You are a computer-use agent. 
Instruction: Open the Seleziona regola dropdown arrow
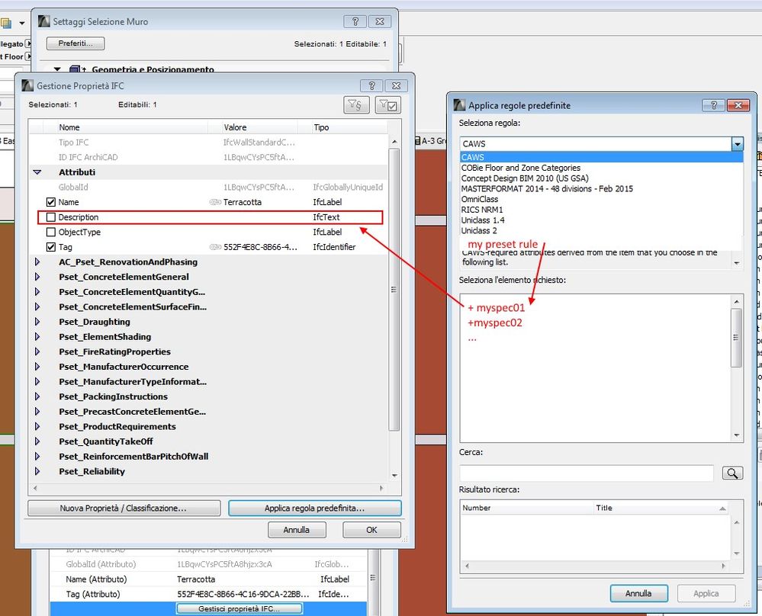click(x=738, y=144)
